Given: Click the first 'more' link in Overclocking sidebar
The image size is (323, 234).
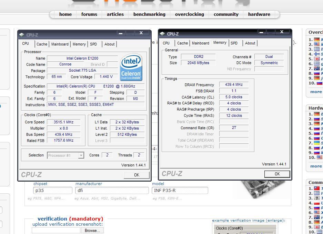Looking at the screenshot, I should 316,92.
